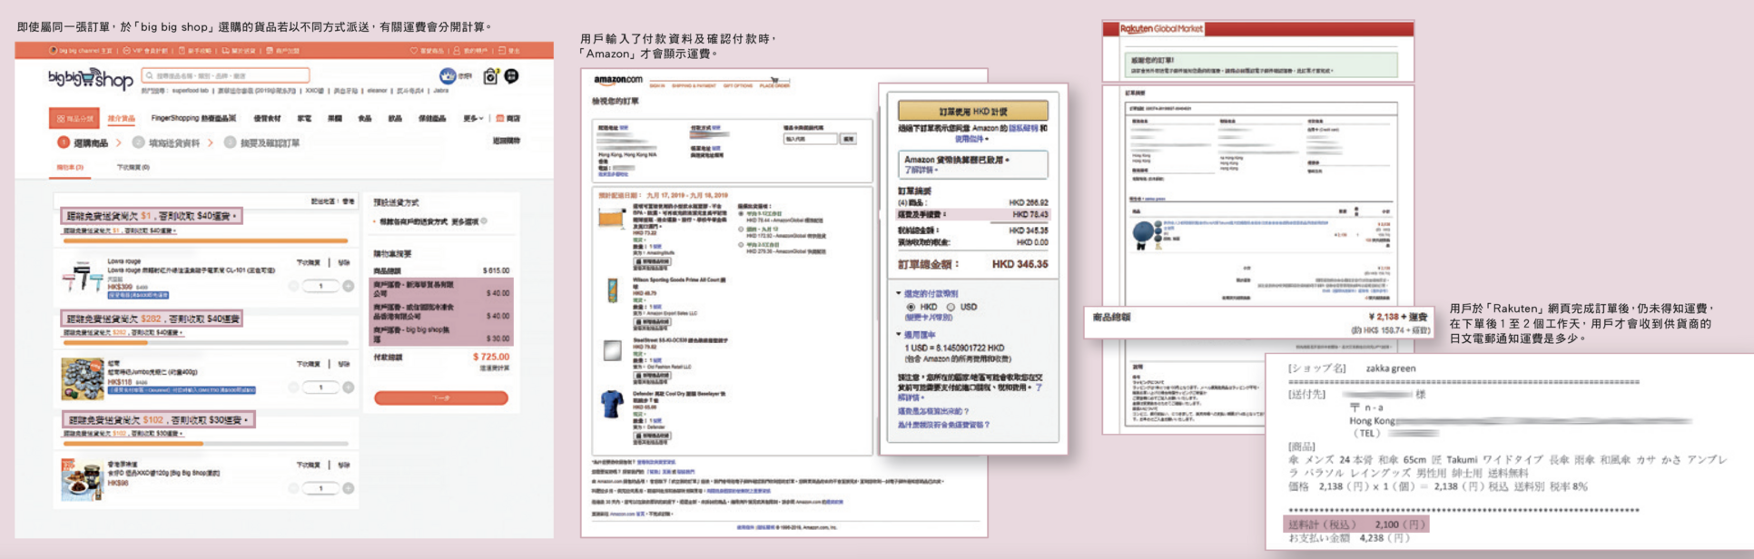This screenshot has height=559, width=1754.
Task: Click 更多選項 in 預設送貨方式
Action: 465,221
